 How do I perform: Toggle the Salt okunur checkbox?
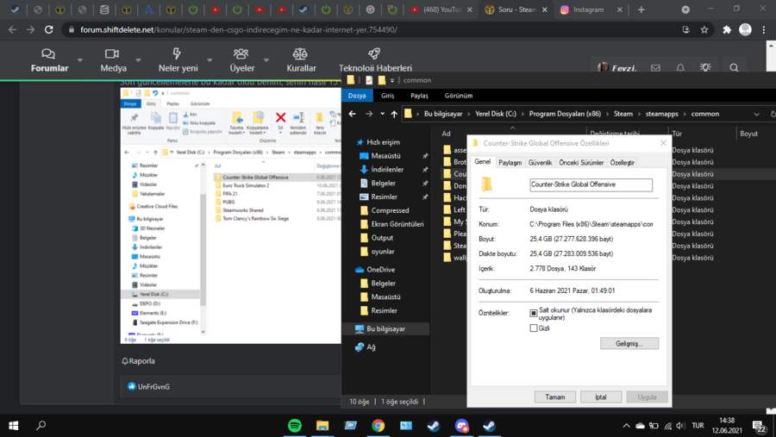click(x=534, y=314)
